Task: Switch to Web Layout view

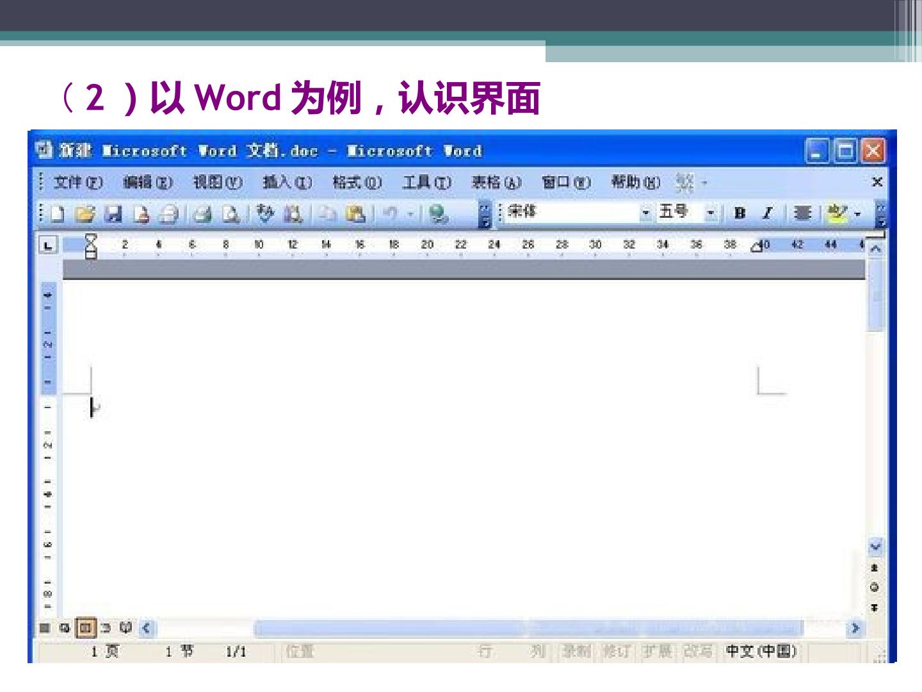Action: coord(64,627)
